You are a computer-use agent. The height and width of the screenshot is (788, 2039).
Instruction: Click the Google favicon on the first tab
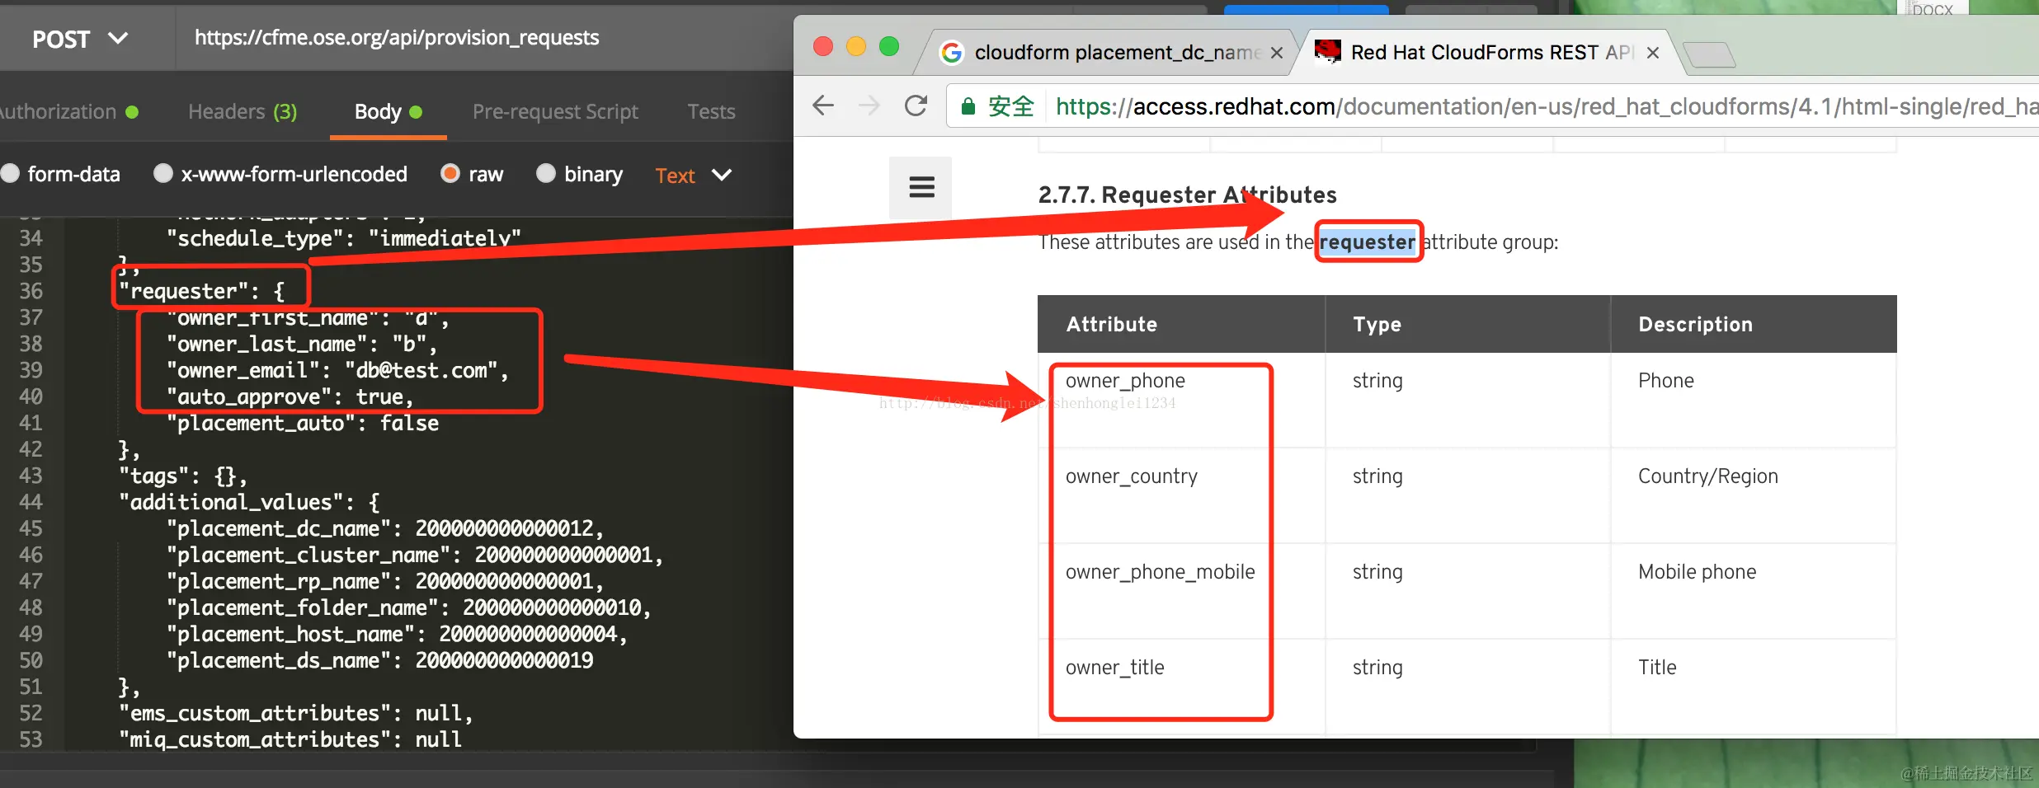[952, 53]
